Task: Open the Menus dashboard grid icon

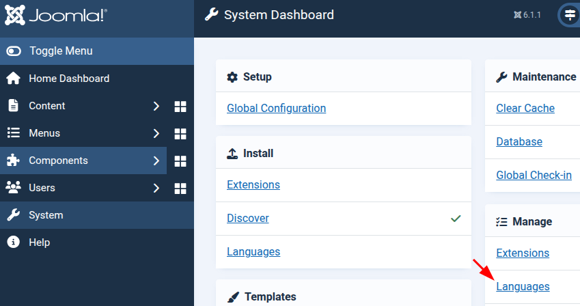Action: pyautogui.click(x=180, y=134)
